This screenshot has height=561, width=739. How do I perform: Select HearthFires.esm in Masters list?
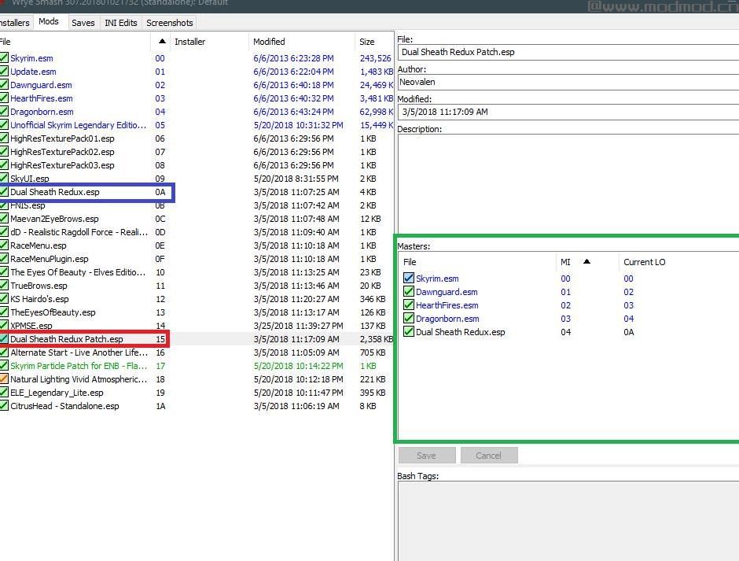(447, 305)
